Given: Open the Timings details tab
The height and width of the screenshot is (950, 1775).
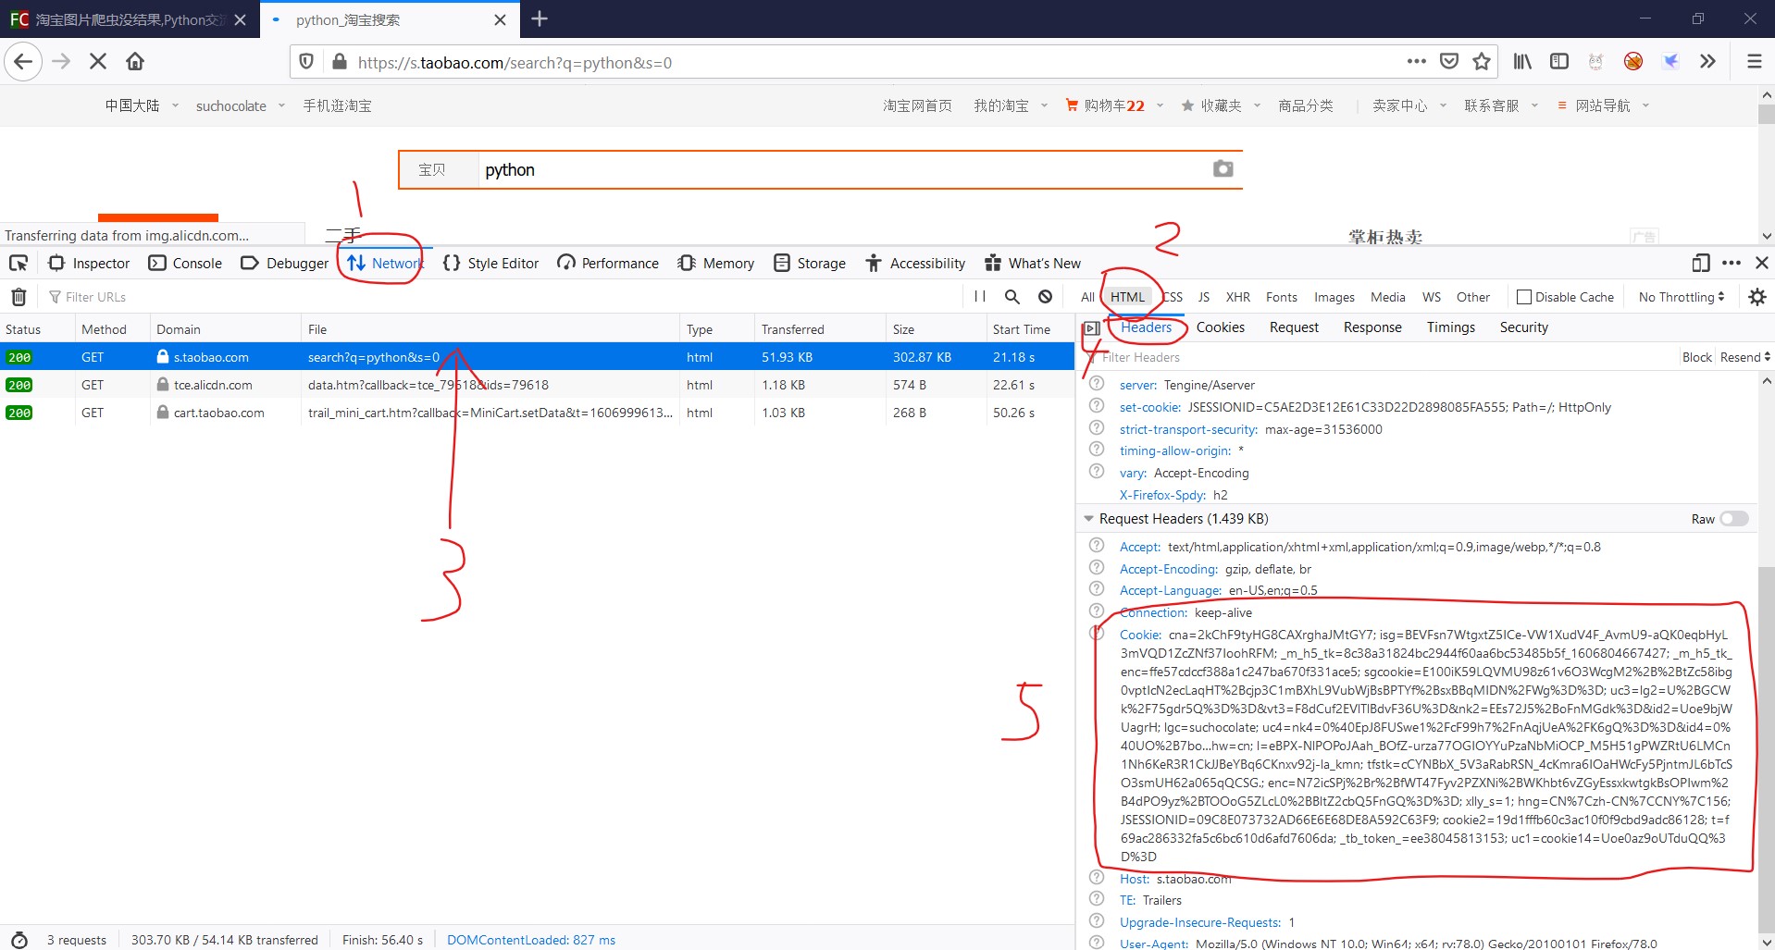Looking at the screenshot, I should click(1450, 327).
